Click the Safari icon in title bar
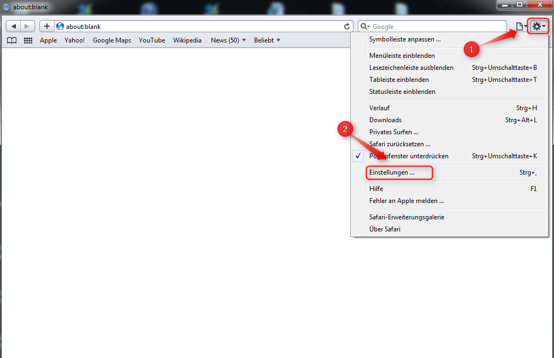Viewport: 554px width, 358px height. [x=6, y=7]
